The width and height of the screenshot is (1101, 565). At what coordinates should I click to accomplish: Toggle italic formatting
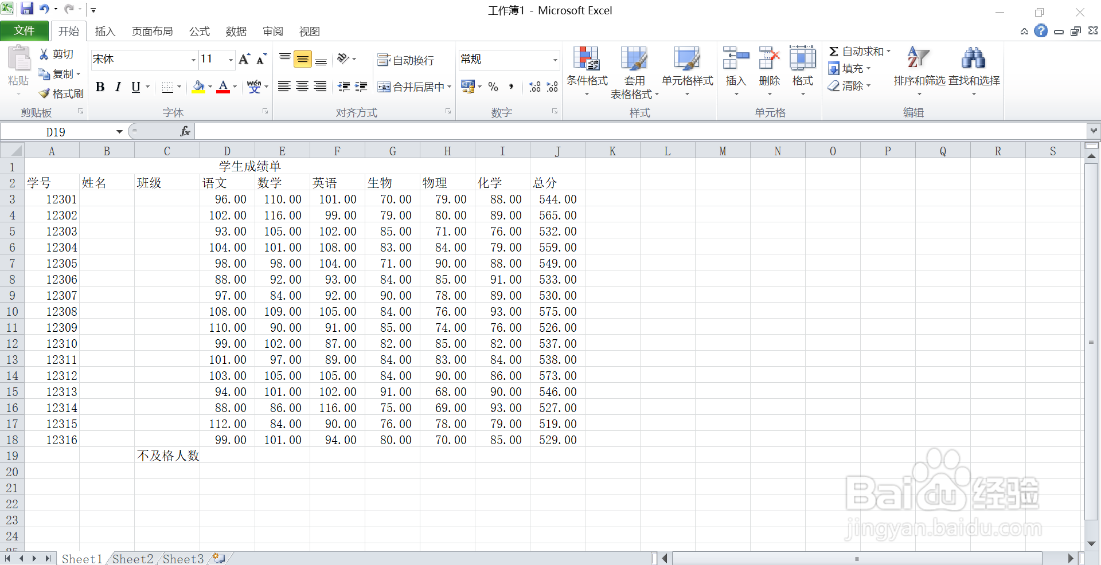coord(118,87)
